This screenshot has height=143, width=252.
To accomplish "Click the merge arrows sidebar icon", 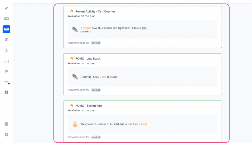I will pyautogui.click(x=6, y=50).
